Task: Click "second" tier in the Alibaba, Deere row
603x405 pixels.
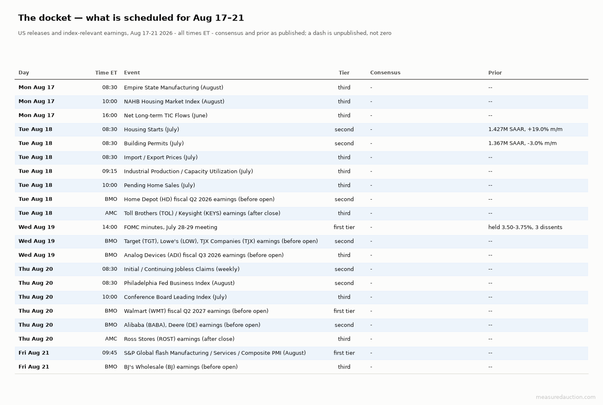Action: tap(344, 325)
